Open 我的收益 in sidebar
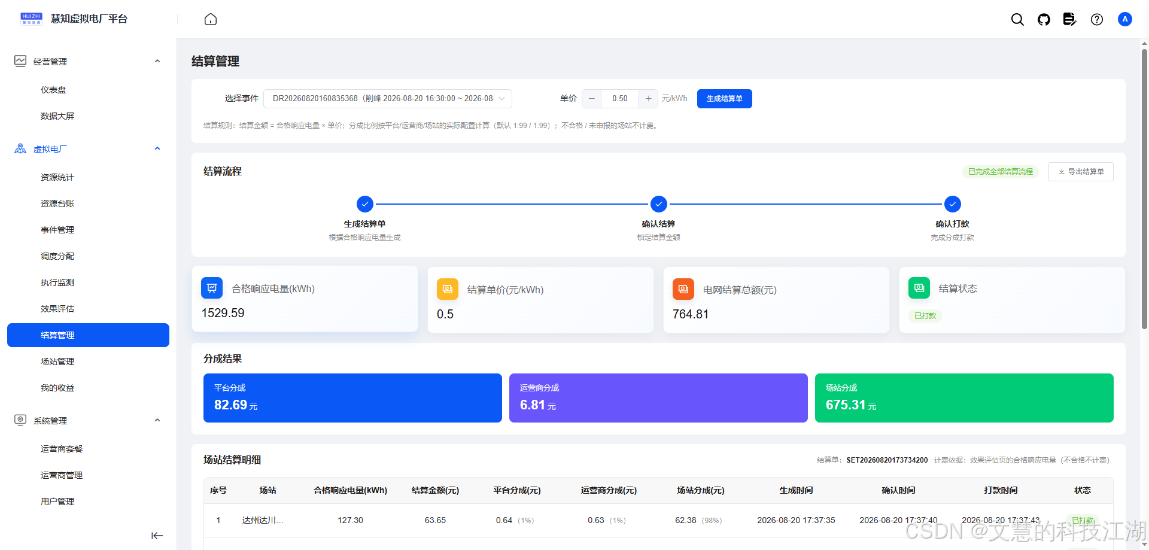Viewport: 1149px width, 550px height. (88, 388)
